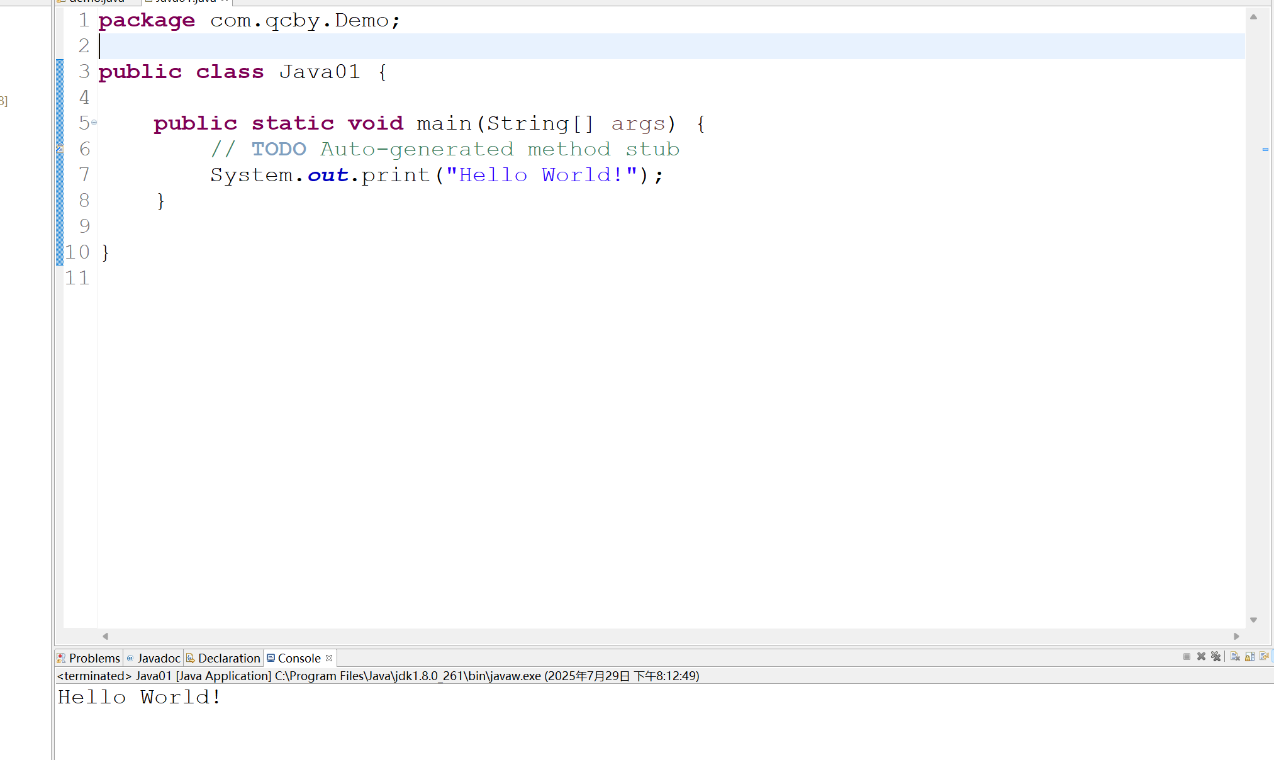The height and width of the screenshot is (760, 1274).
Task: Toggle console Word Wrap icon
Action: 1264,657
